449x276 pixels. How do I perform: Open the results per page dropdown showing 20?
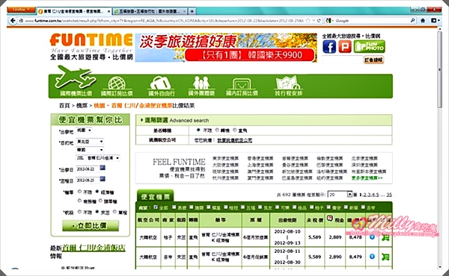click(x=340, y=195)
